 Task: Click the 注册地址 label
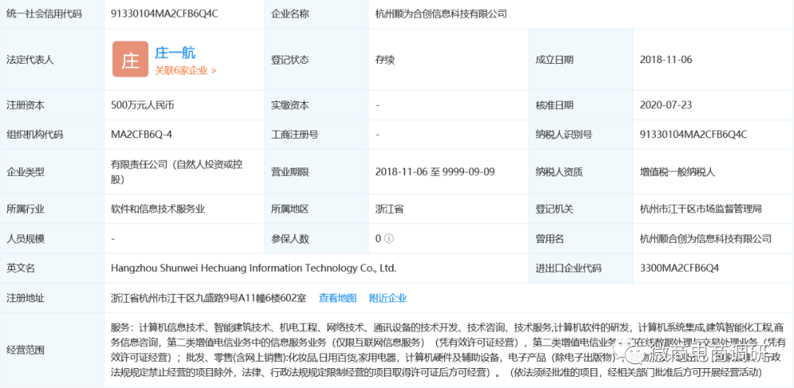point(25,298)
